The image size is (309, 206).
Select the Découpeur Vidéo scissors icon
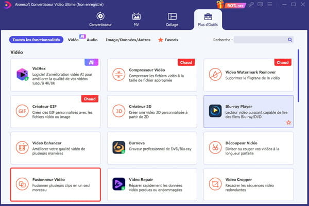click(215, 147)
